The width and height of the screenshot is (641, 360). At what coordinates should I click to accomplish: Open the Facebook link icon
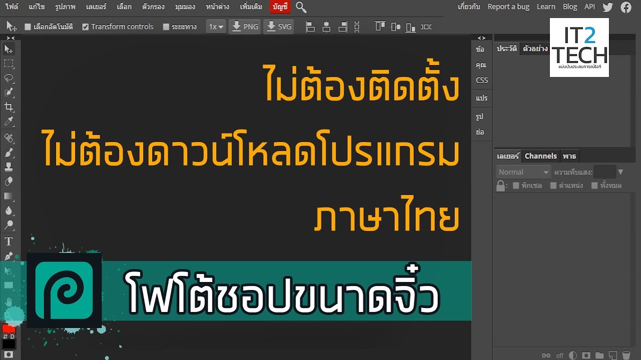coord(626,6)
